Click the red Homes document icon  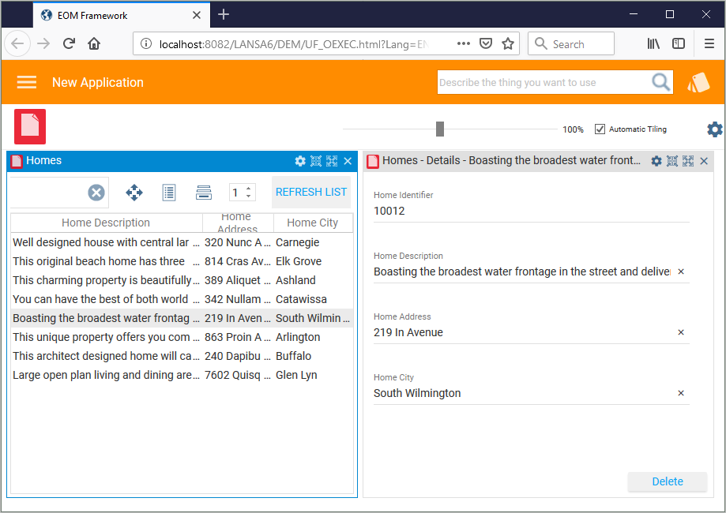tap(30, 126)
